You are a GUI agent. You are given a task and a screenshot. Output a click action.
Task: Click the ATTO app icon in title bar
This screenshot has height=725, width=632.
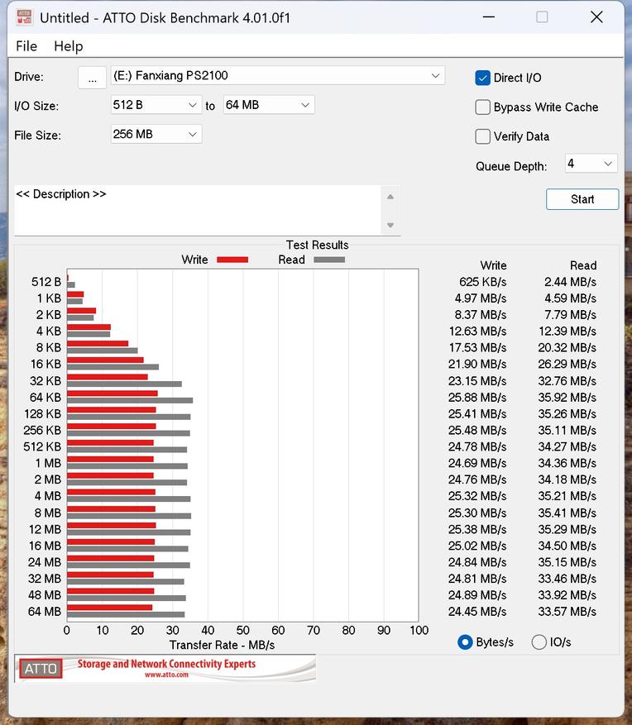click(x=24, y=17)
